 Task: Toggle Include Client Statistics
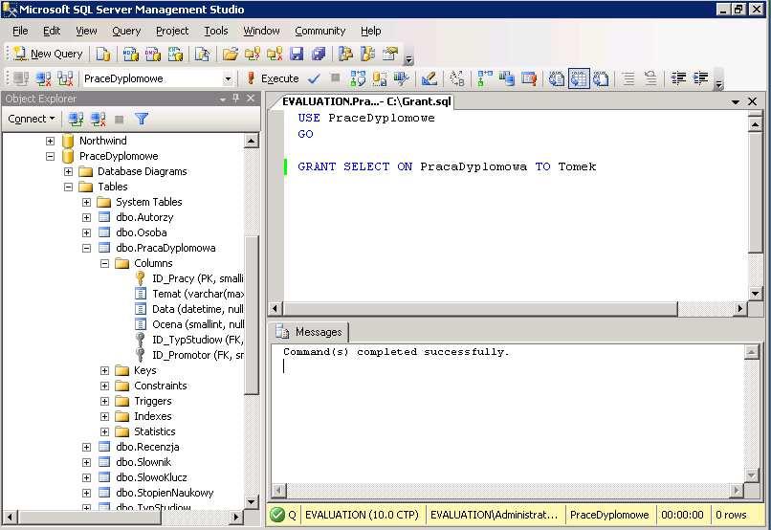(506, 78)
